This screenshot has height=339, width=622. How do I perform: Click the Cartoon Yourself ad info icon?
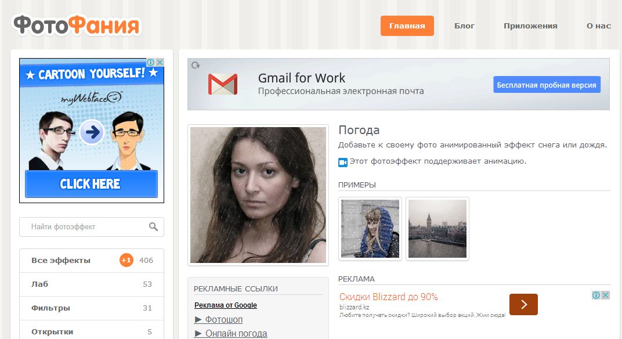[151, 62]
